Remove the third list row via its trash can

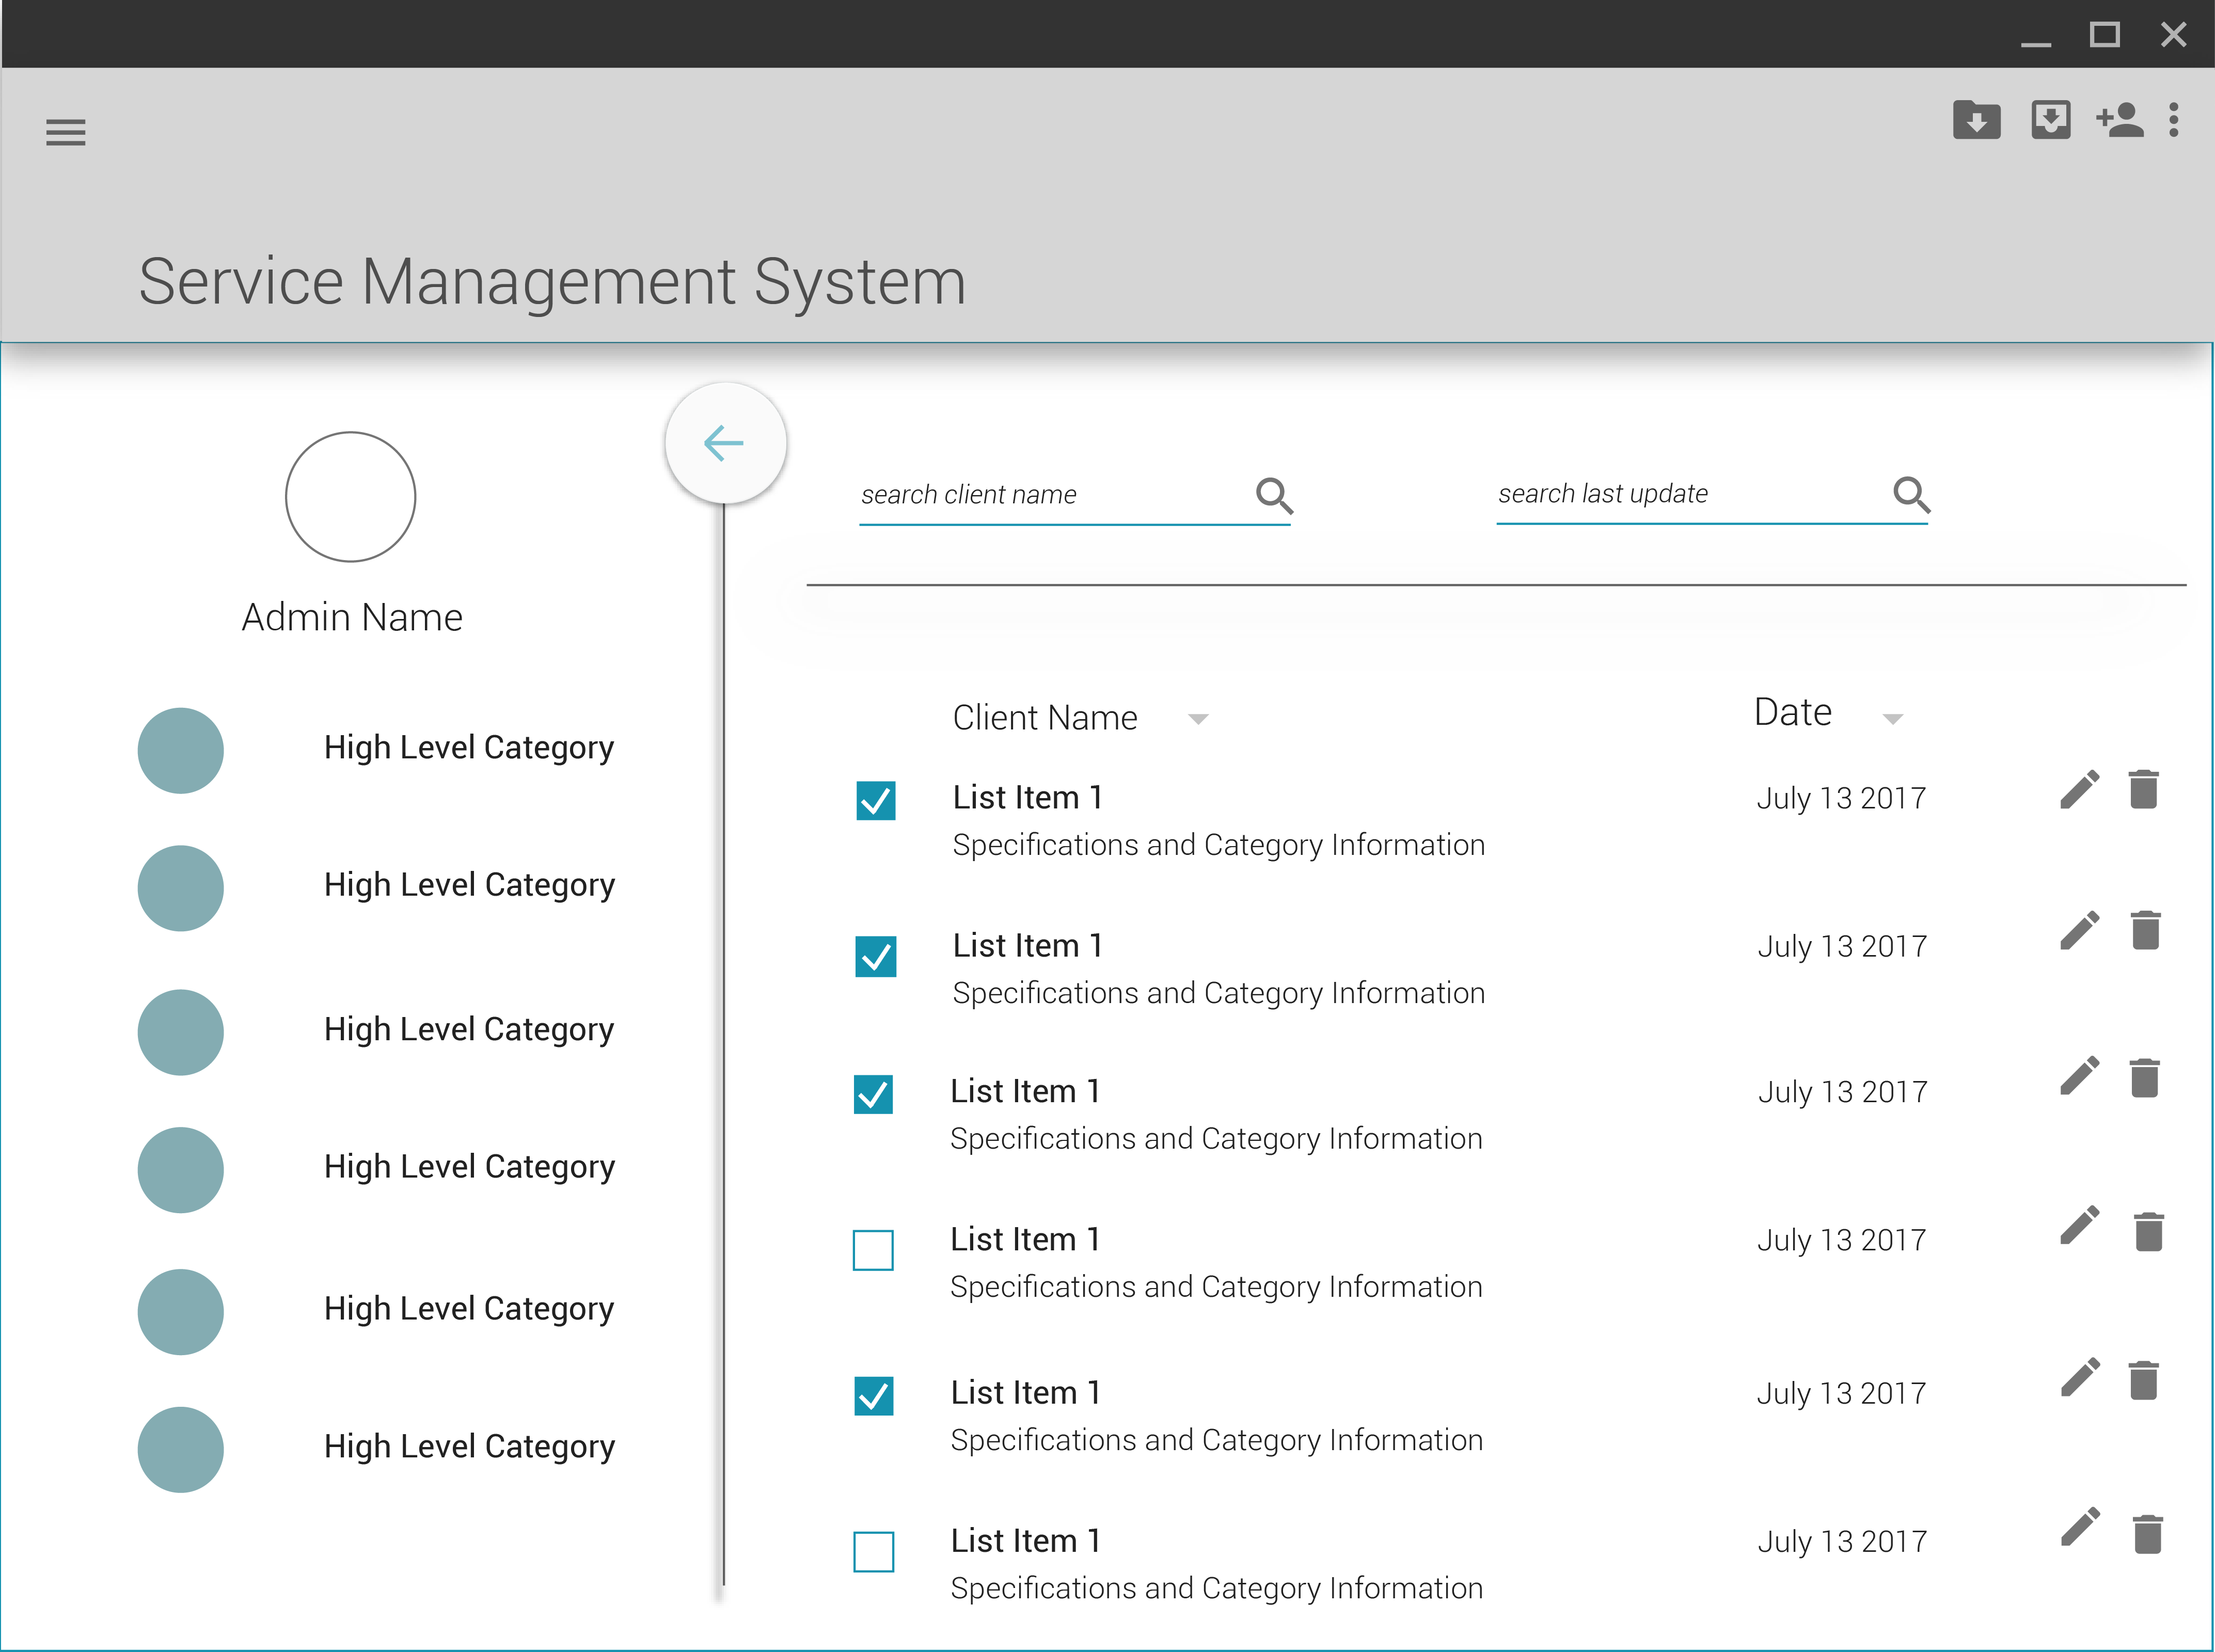pyautogui.click(x=2144, y=1077)
